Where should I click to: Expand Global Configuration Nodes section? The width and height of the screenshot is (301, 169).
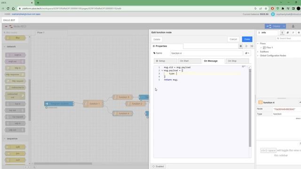coord(258,55)
